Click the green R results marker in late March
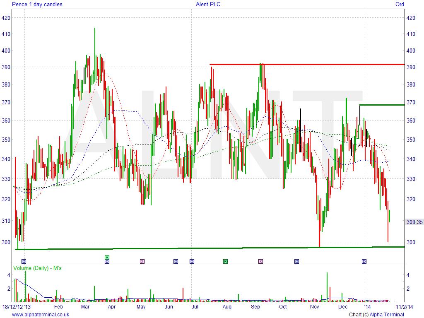The height and width of the screenshot is (318, 424). [x=107, y=257]
